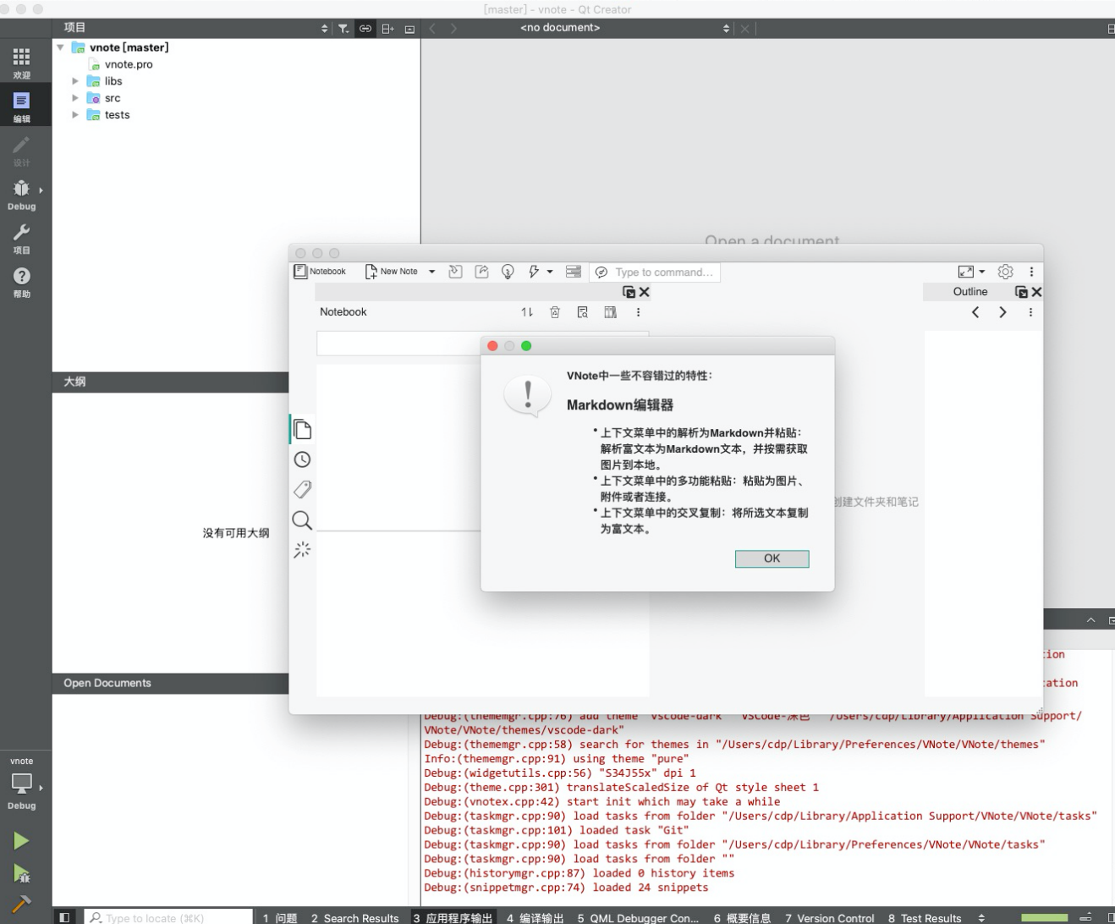Open the 5 QML Debugger Console tab

click(x=638, y=917)
